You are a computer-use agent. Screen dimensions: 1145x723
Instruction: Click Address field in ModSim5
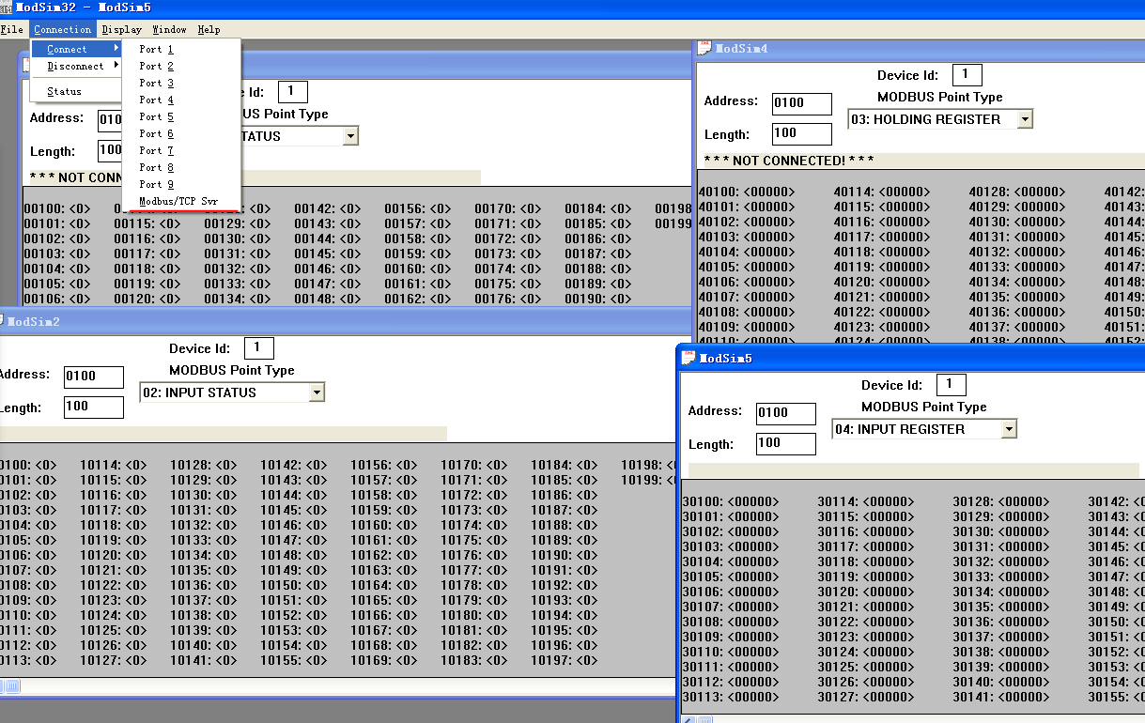click(786, 413)
